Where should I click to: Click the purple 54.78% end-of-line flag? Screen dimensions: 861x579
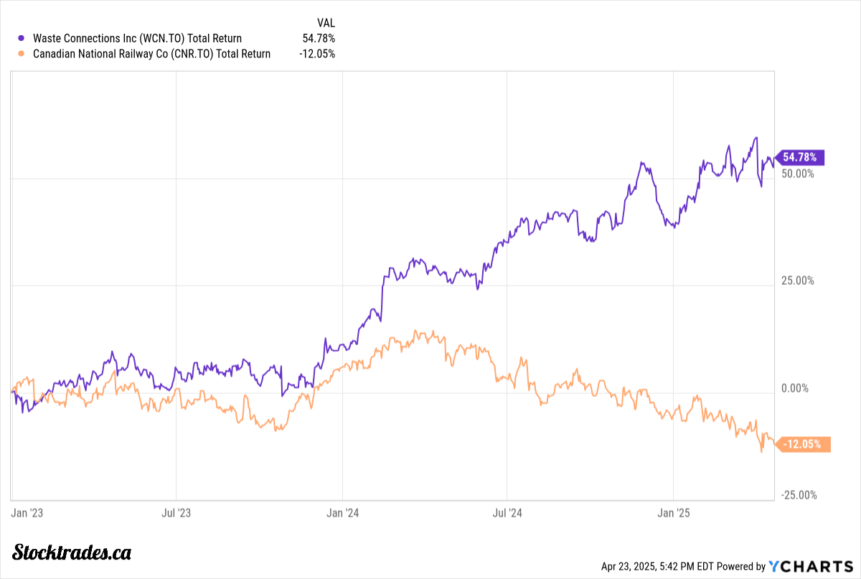pyautogui.click(x=803, y=158)
